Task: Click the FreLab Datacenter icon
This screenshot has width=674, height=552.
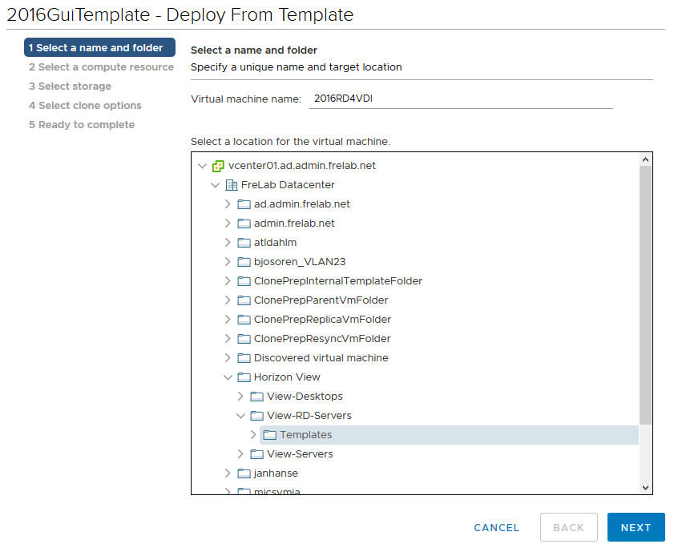Action: tap(231, 185)
